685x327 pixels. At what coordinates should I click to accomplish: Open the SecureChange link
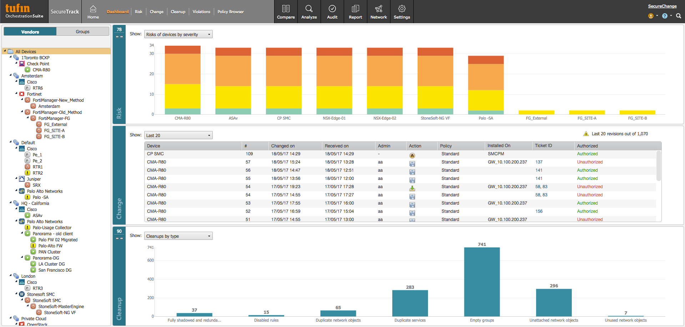(662, 6)
